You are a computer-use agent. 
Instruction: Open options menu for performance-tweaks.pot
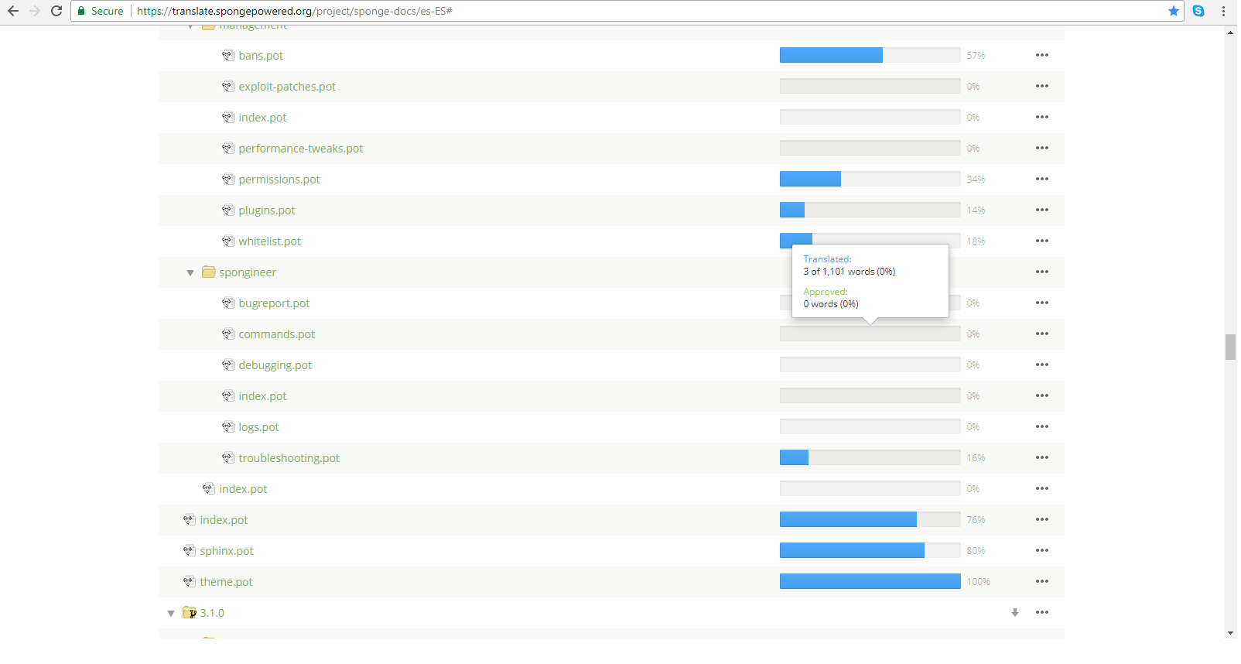point(1042,148)
